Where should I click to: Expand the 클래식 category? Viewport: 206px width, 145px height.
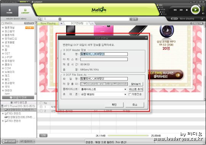[3, 65]
